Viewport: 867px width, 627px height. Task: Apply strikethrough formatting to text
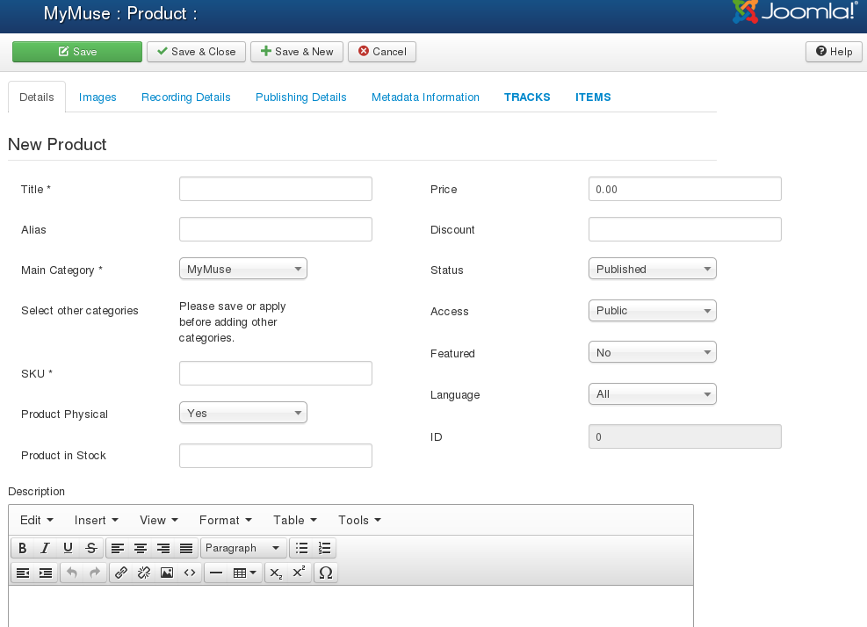pos(91,548)
